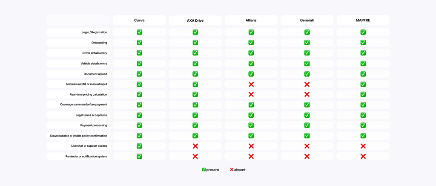Click Generali's red X for Real-time pricing calculation
The height and width of the screenshot is (186, 436).
pos(307,94)
